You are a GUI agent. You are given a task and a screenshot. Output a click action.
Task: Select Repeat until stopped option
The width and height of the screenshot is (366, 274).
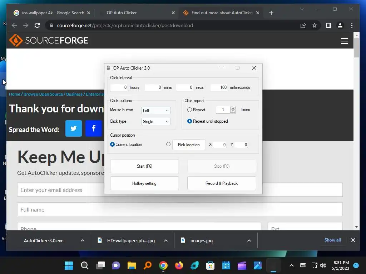pos(189,121)
